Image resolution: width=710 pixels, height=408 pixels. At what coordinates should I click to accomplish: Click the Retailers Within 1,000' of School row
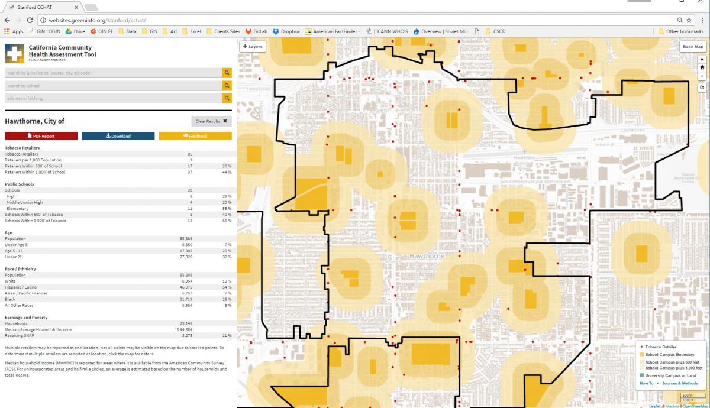point(118,172)
